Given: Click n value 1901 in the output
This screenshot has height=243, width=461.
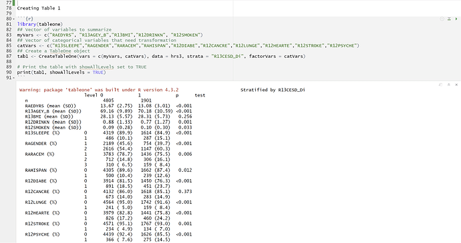Looking at the screenshot, I should (x=146, y=101).
